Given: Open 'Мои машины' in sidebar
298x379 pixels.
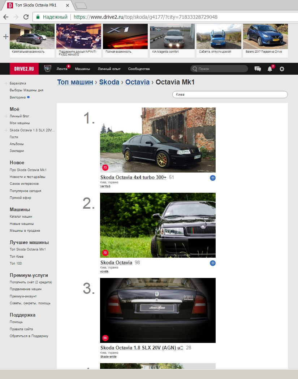Looking at the screenshot, I should (x=20, y=123).
